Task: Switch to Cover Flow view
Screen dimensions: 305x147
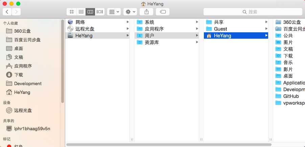Action: click(100, 12)
